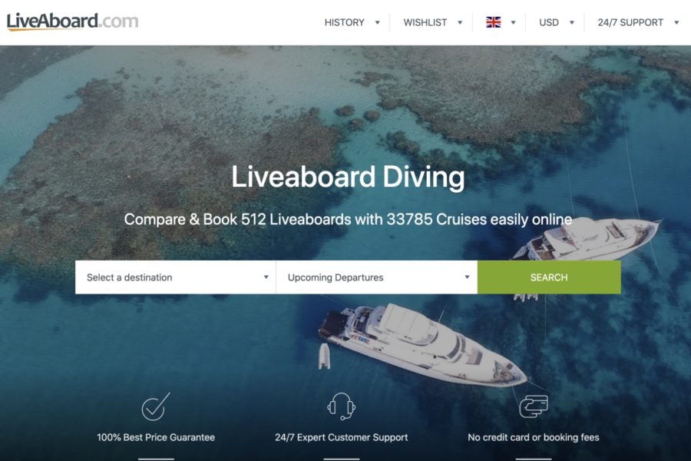Expand the currency dropdown arrow
This screenshot has height=461, width=691.
[571, 22]
